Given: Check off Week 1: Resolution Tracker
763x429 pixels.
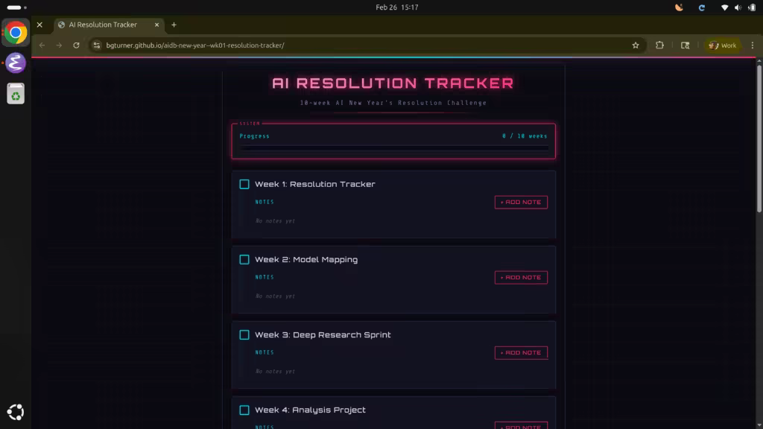Looking at the screenshot, I should point(244,185).
